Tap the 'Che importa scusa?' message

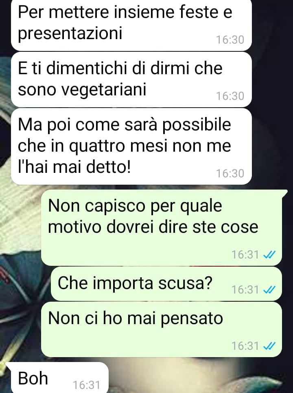click(166, 284)
